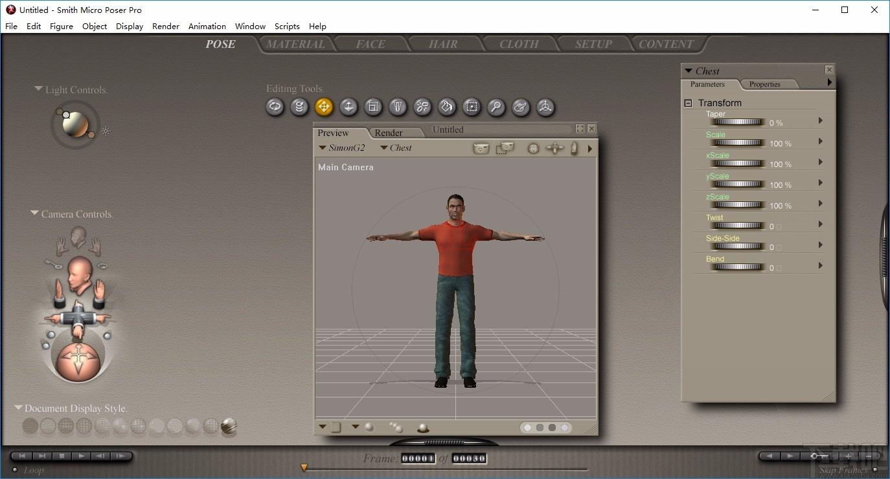
Task: Maximize the preview window via fullscreen icon
Action: 580,129
